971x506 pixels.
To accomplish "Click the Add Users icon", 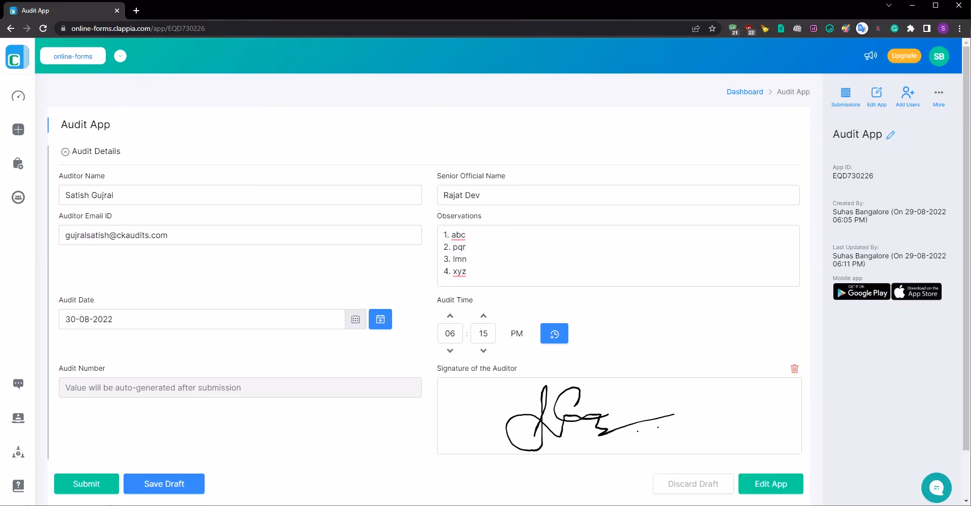I will point(908,97).
